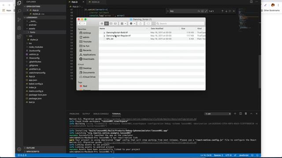Open the Explorer view in activity bar
Screen dimensions: 282x158
pyautogui.click(x=19, y=3)
